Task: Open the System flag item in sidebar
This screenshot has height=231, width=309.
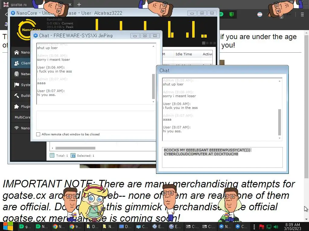Action: tap(21, 85)
